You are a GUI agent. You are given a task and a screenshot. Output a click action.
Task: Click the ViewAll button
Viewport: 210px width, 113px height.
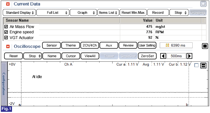pyautogui.click(x=90, y=56)
